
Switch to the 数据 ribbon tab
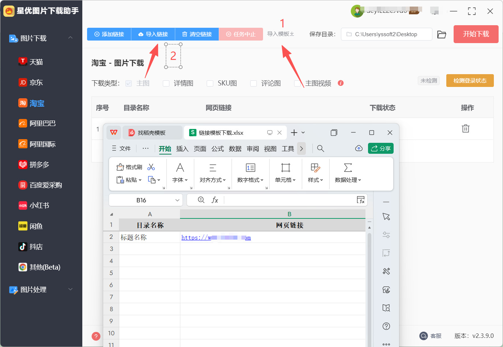coord(235,149)
